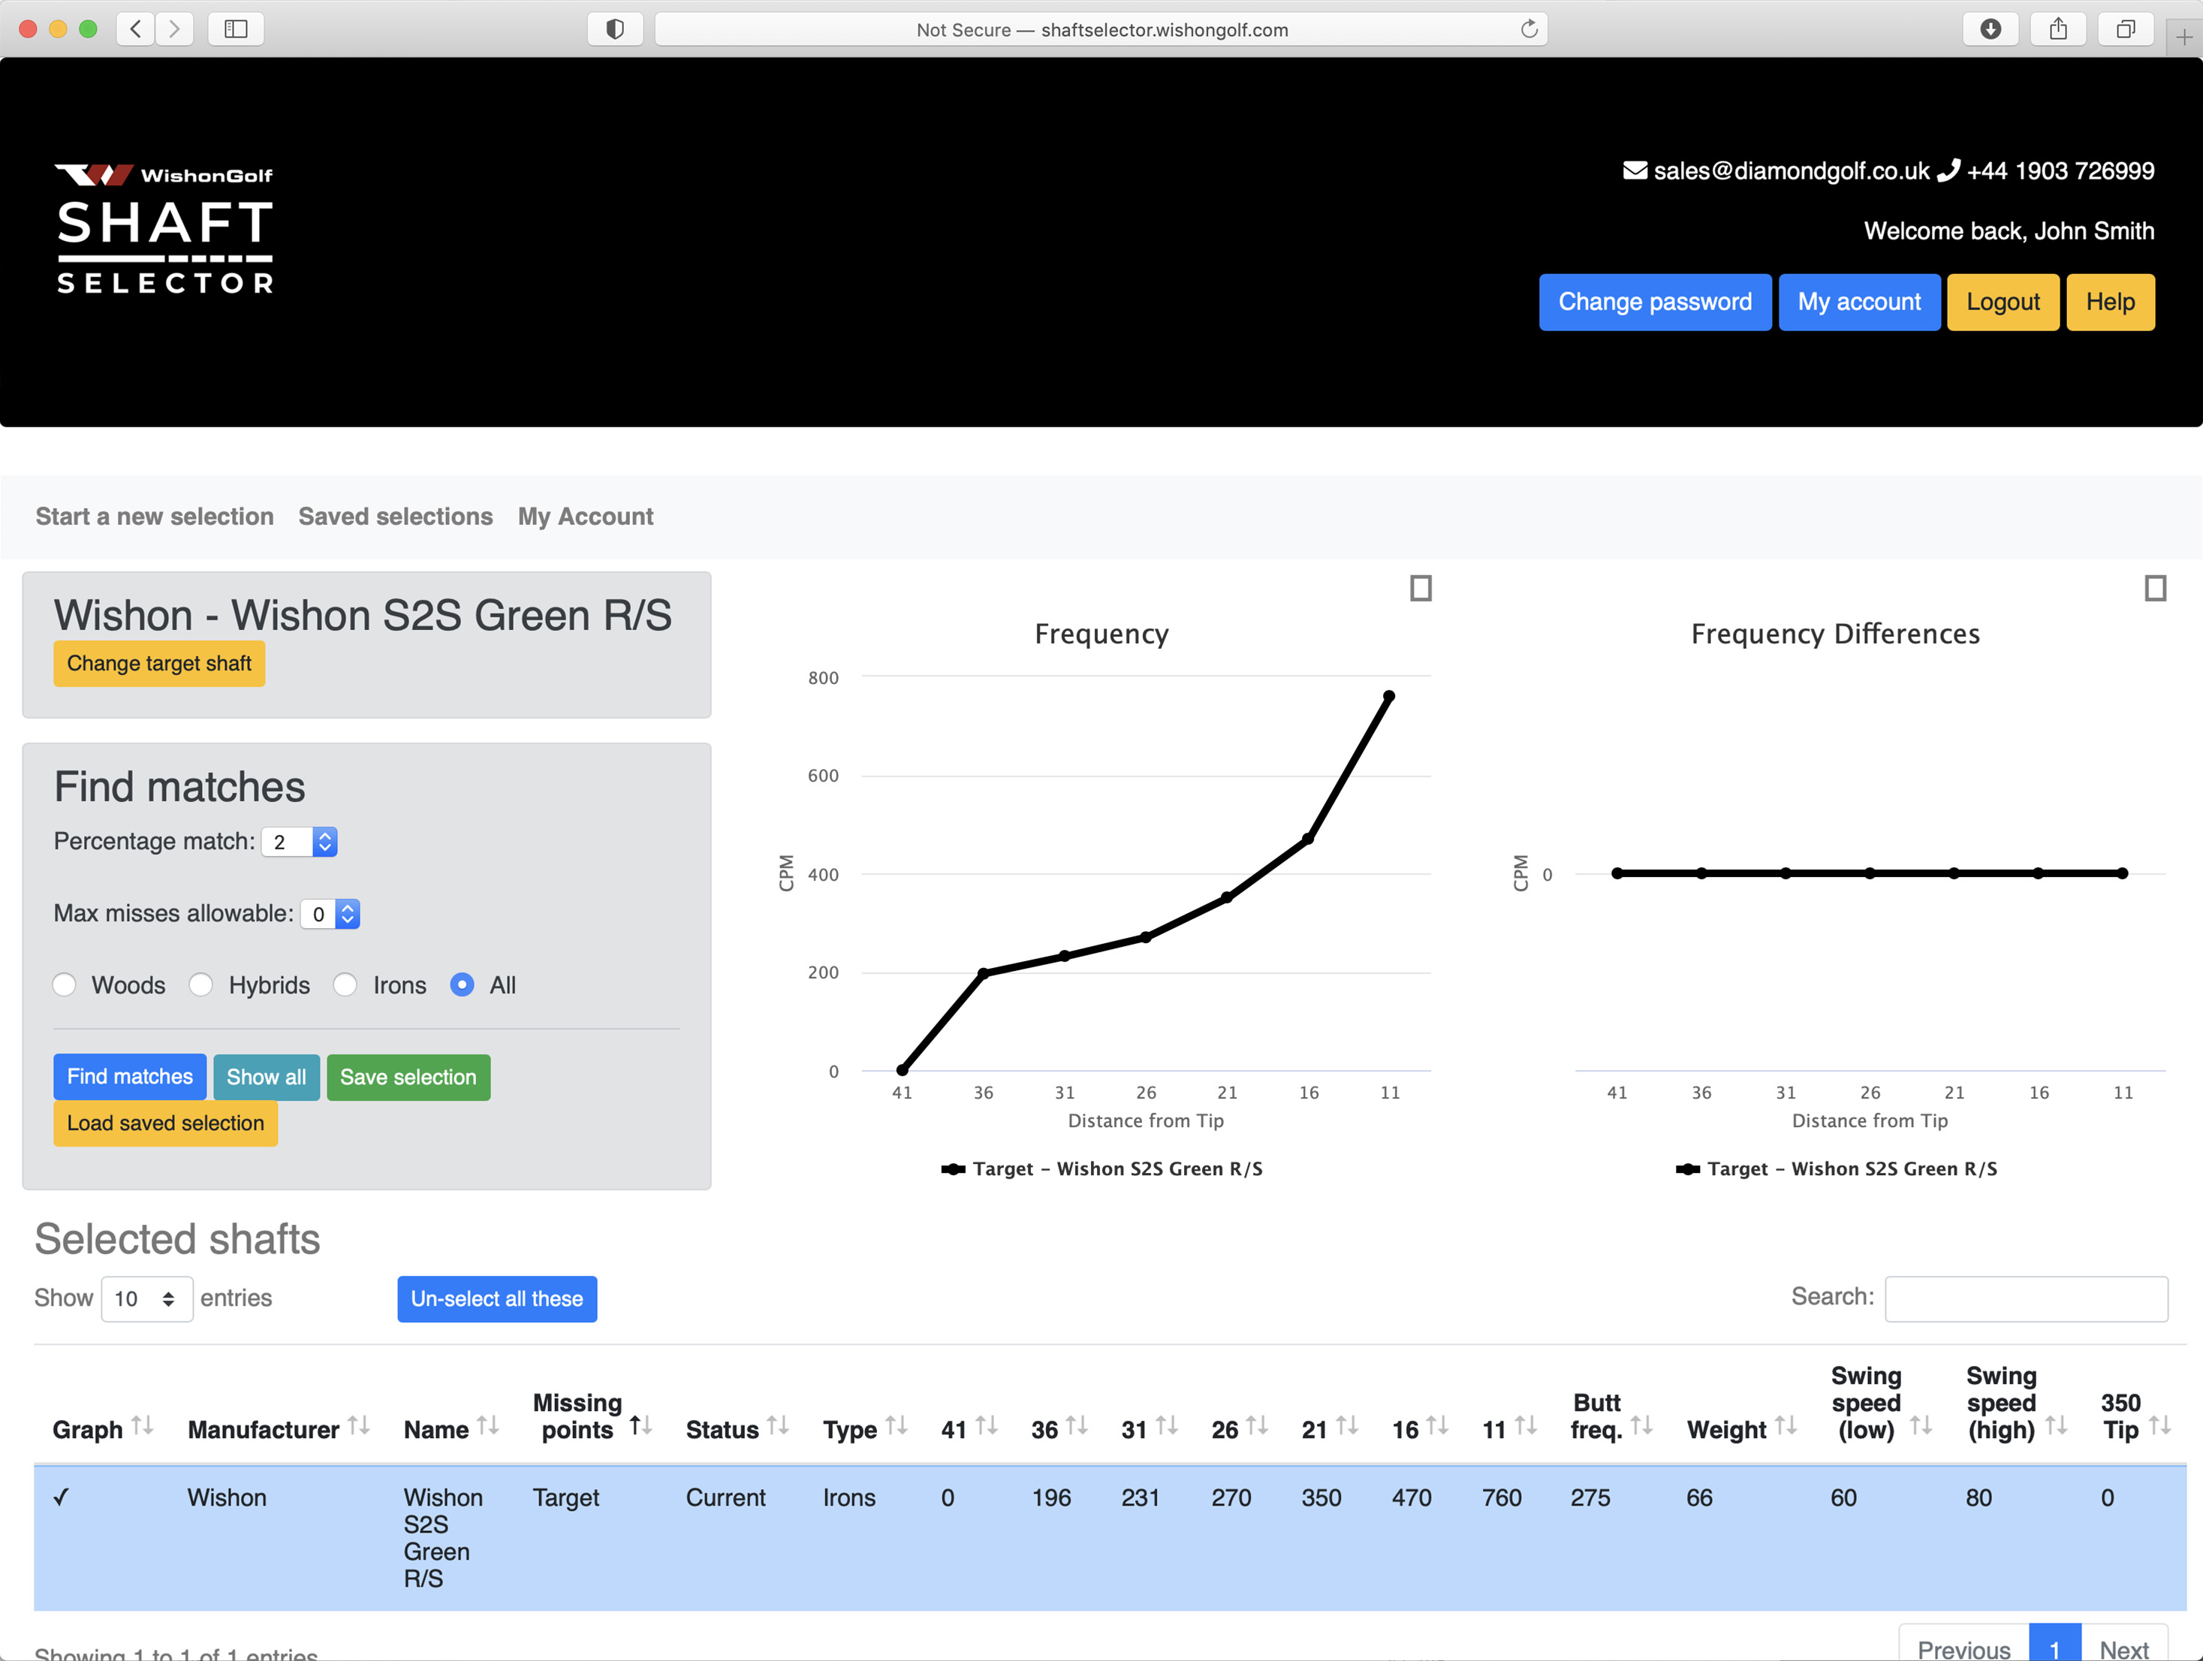Image resolution: width=2203 pixels, height=1661 pixels.
Task: Click the Safari share icon
Action: point(2057,29)
